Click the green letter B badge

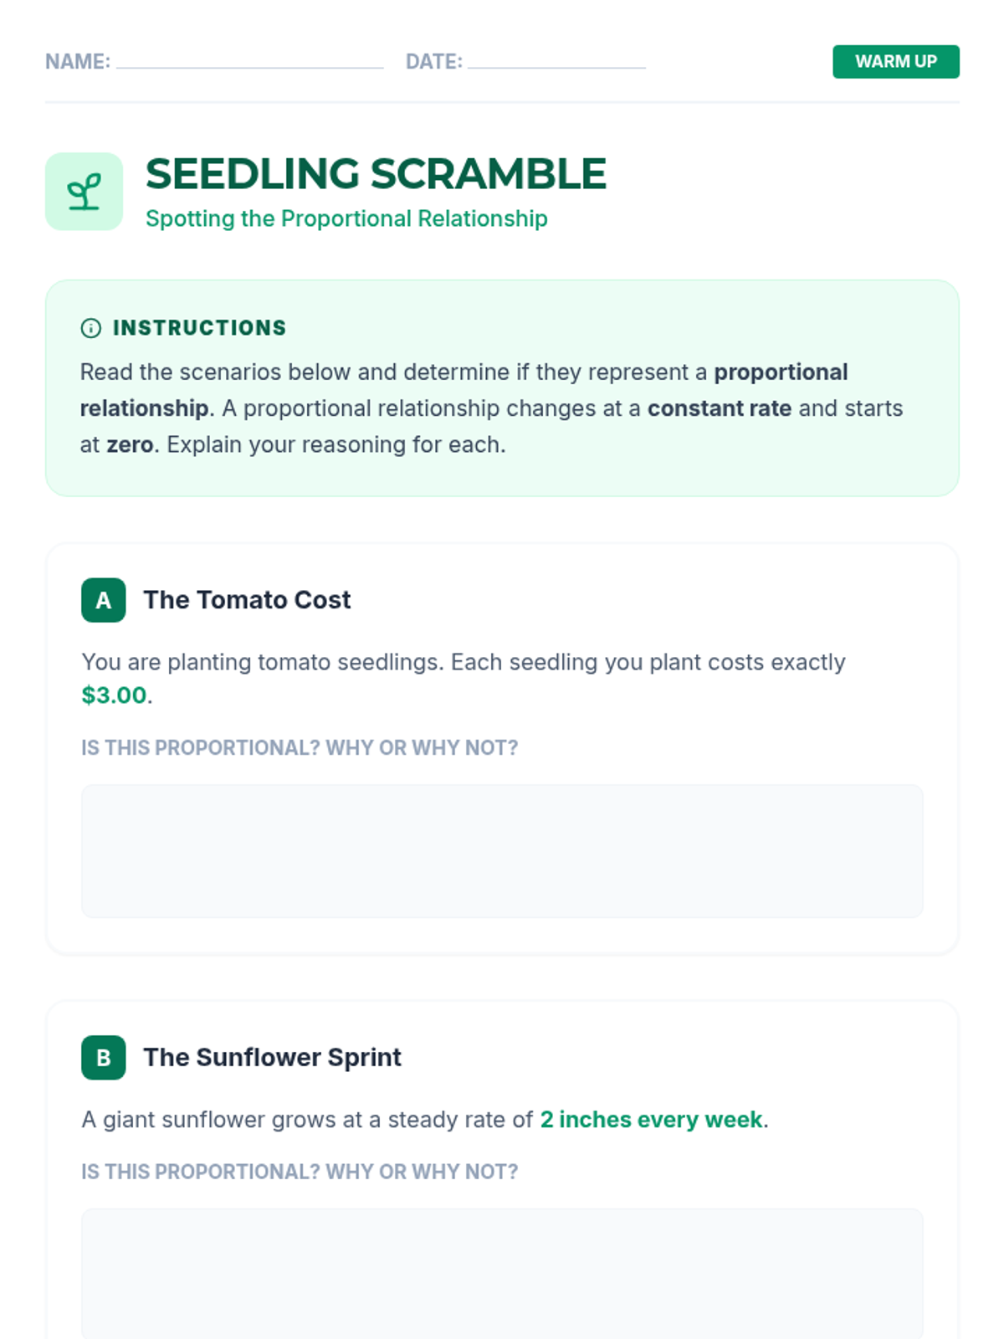click(103, 1058)
